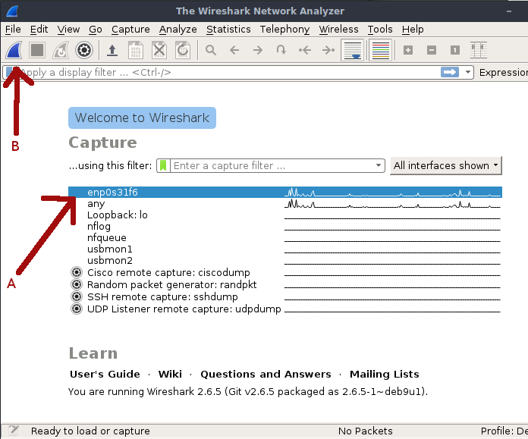Open a capture file with the upload arrow icon
Image resolution: width=528 pixels, height=439 pixels.
tap(112, 51)
